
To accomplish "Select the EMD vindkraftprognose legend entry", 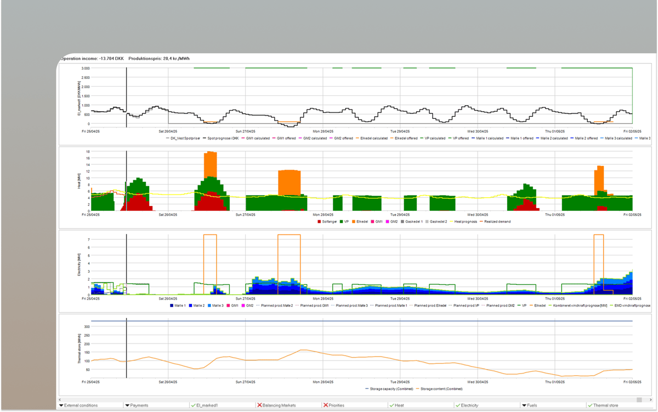I will 630,305.
